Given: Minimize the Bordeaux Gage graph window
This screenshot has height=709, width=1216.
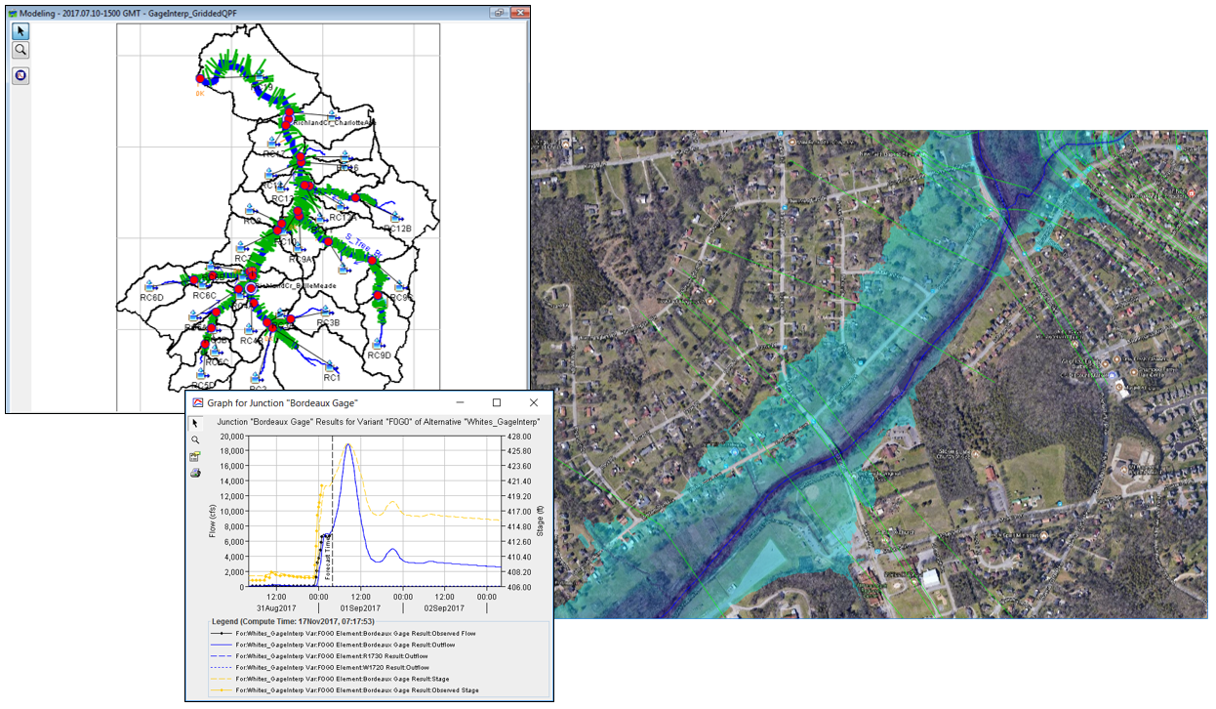Looking at the screenshot, I should click(x=461, y=402).
